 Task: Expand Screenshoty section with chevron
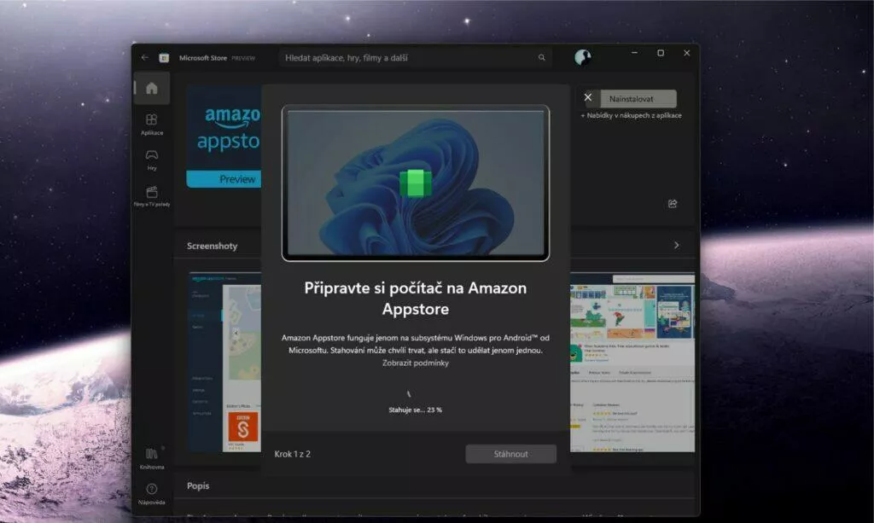677,245
